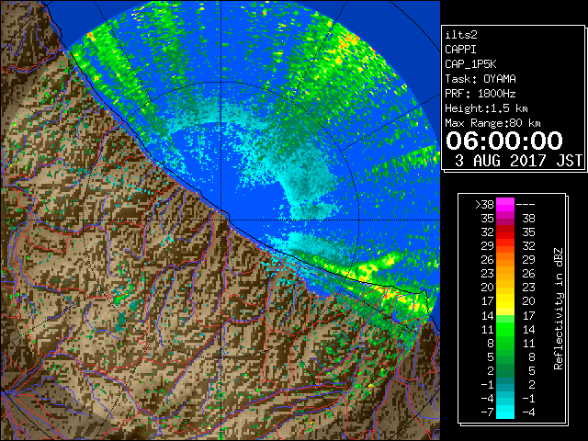Click the '---' legend entry
588x441 pixels.
point(526,205)
